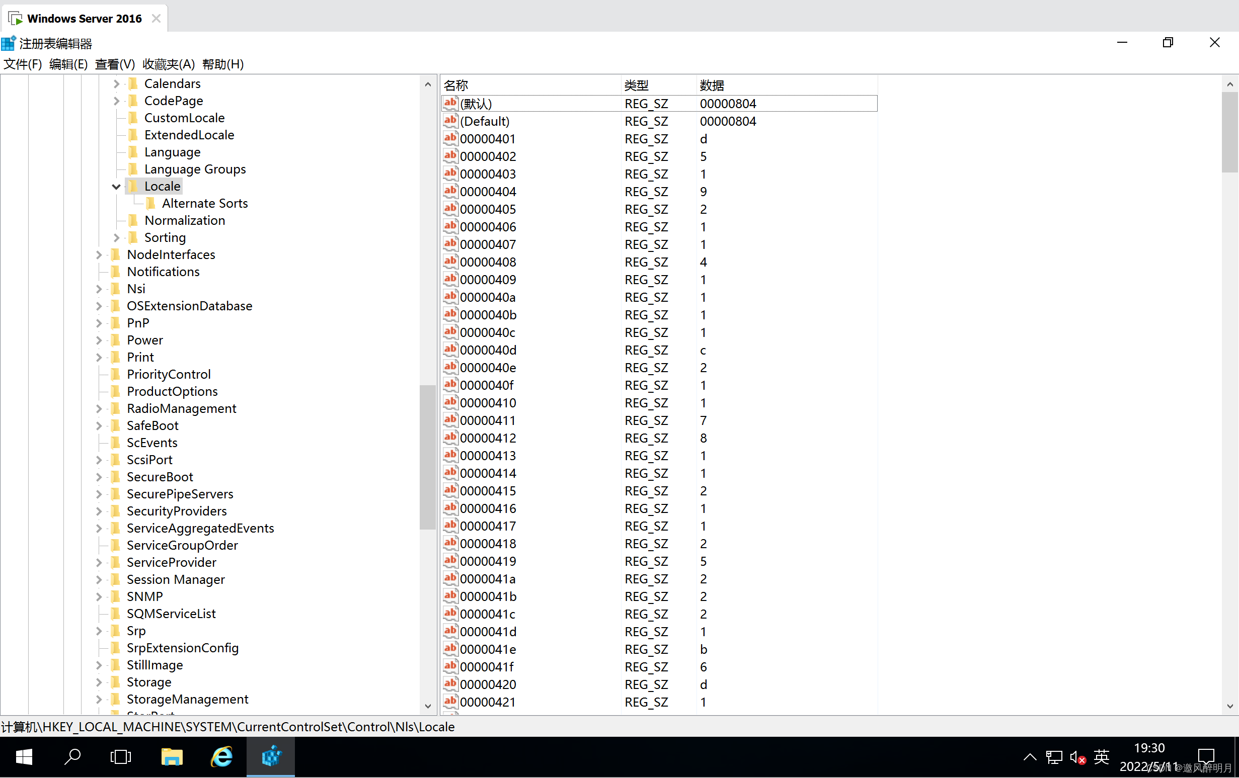The width and height of the screenshot is (1239, 778).
Task: Expand the NodeInterfaces key
Action: point(99,254)
